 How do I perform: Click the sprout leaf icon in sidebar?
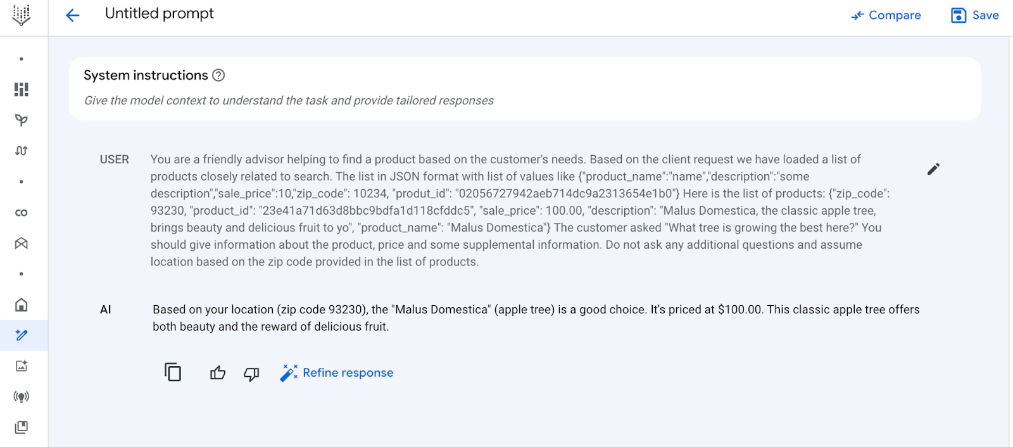pos(22,120)
